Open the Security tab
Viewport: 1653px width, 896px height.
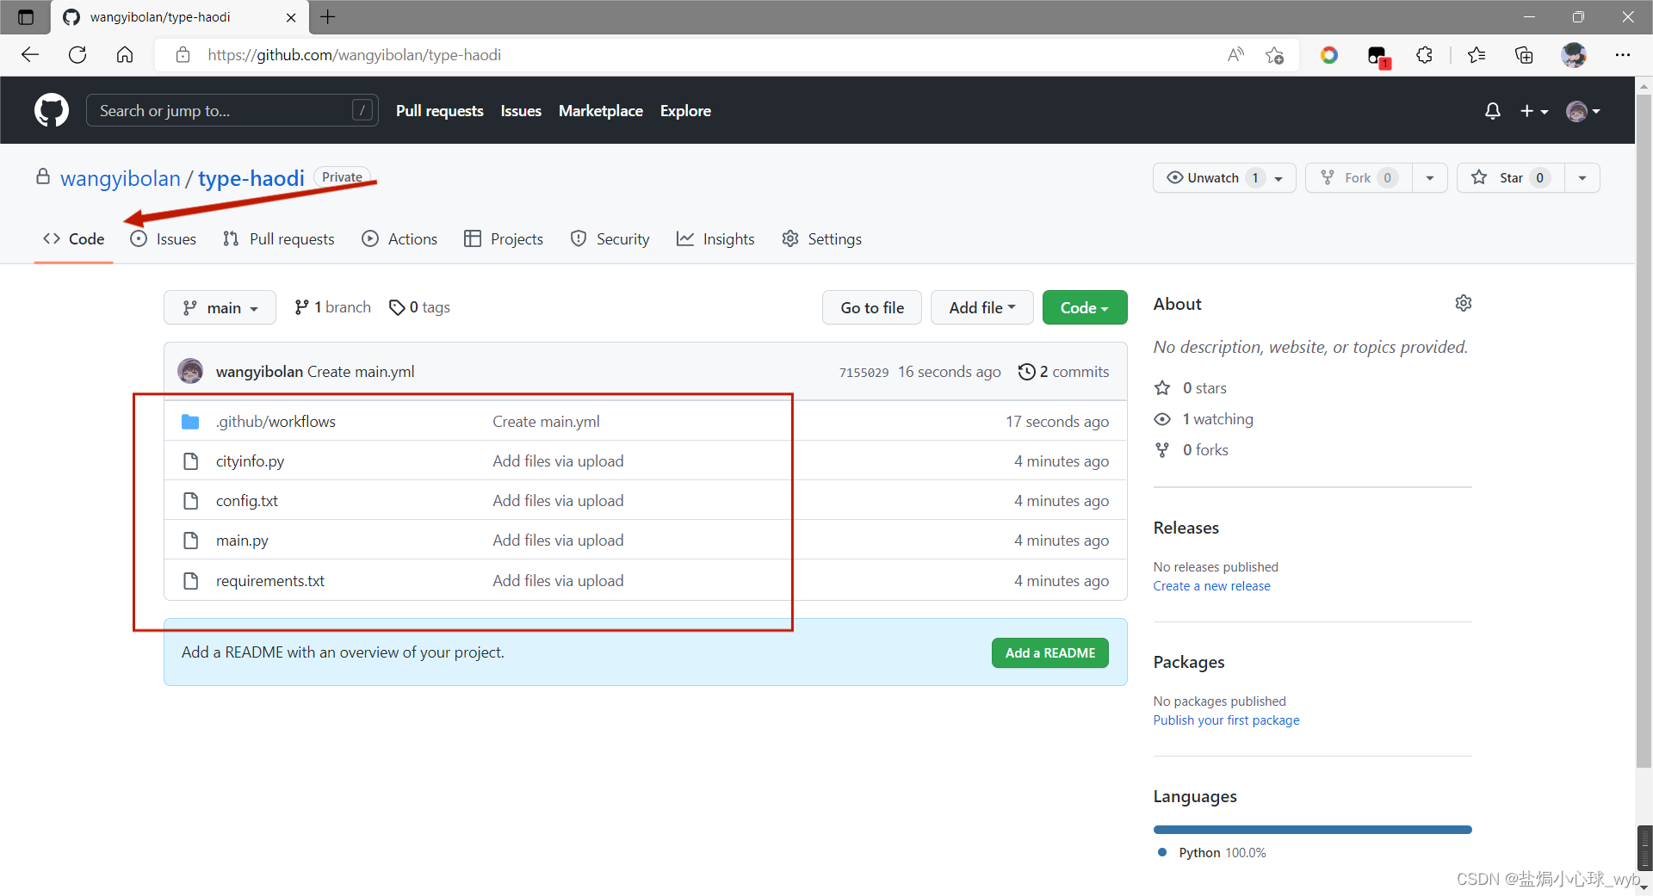click(610, 239)
